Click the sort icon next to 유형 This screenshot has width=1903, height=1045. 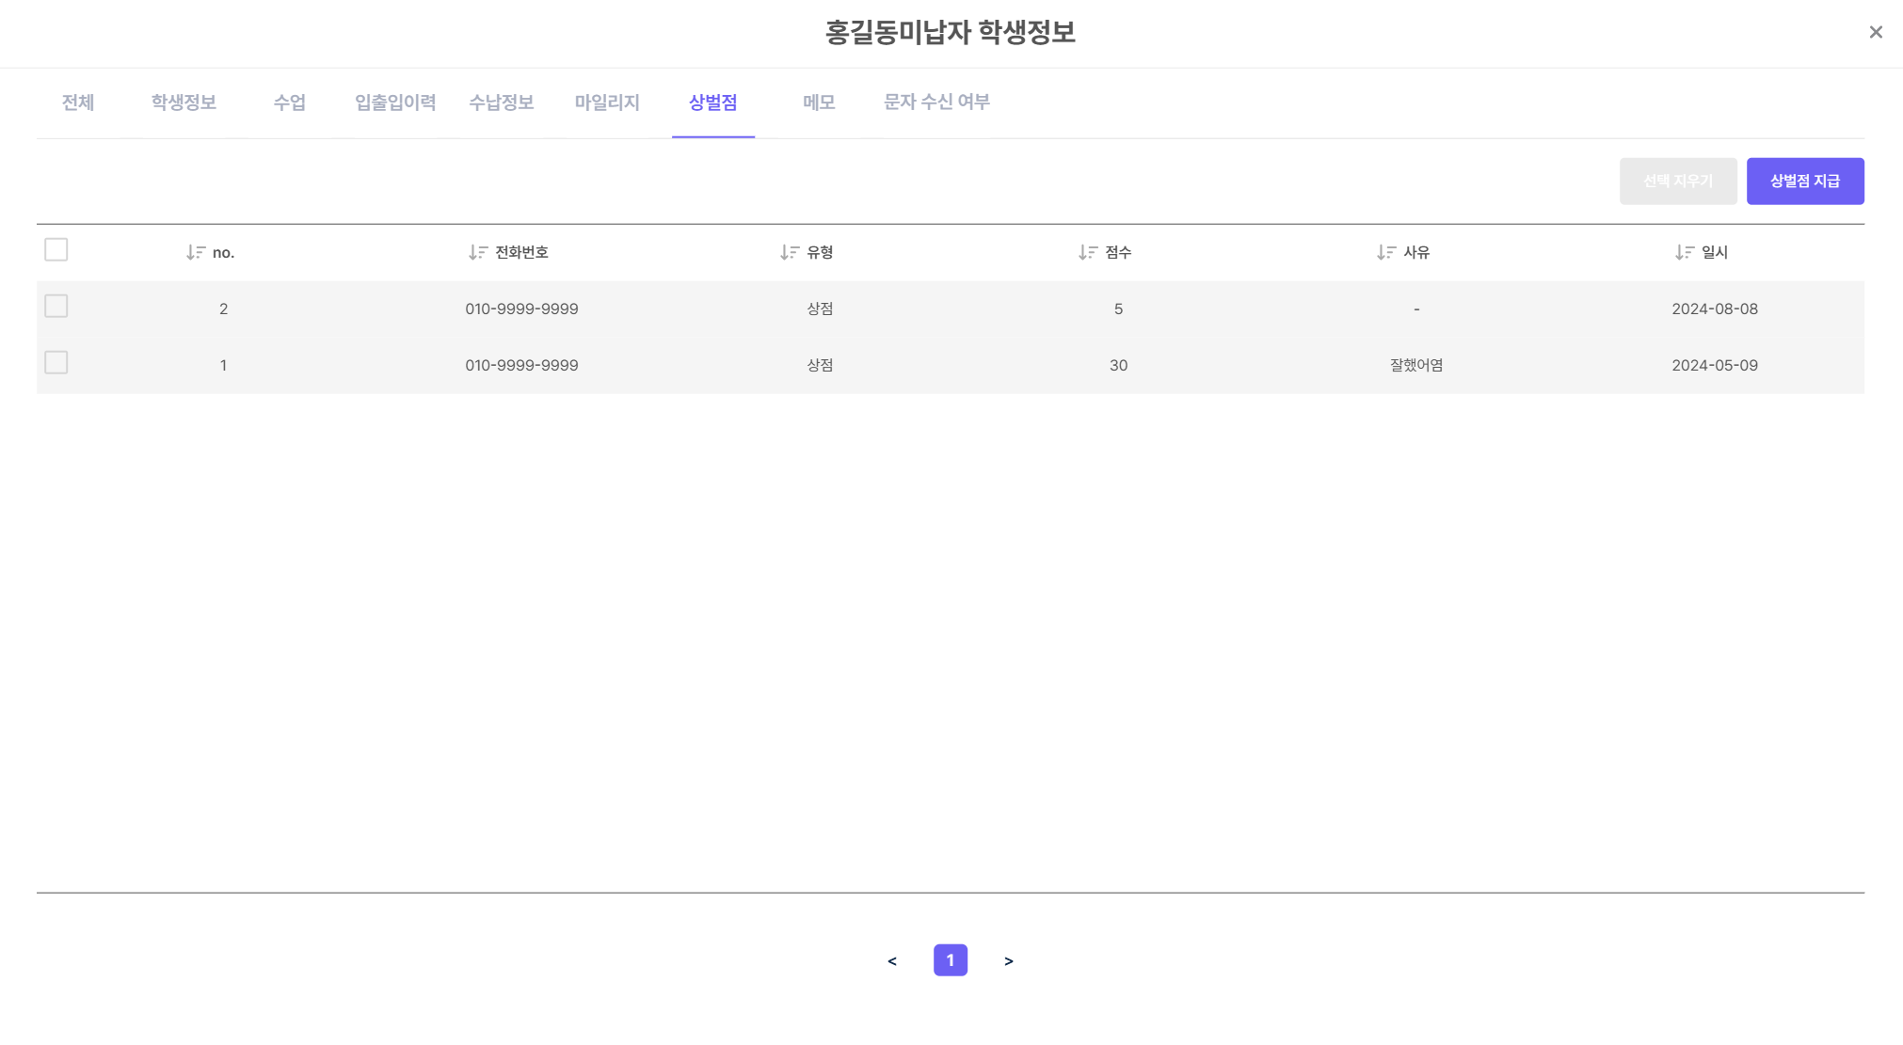(790, 252)
